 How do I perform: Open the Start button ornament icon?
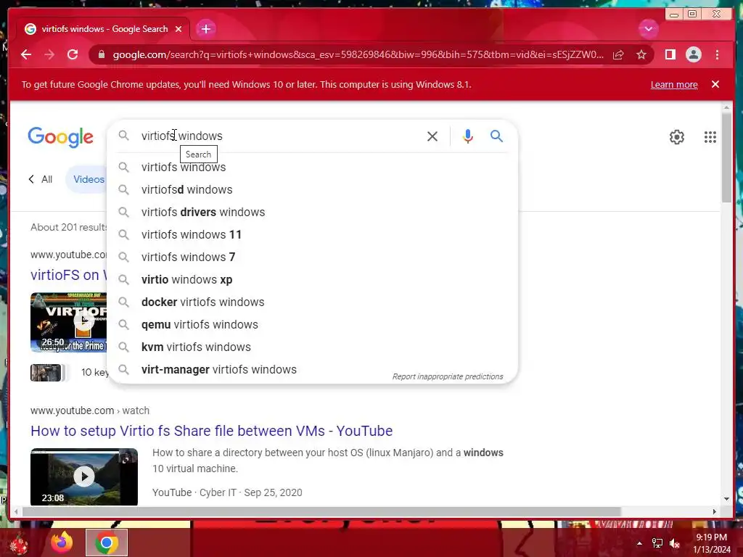[x=18, y=544]
